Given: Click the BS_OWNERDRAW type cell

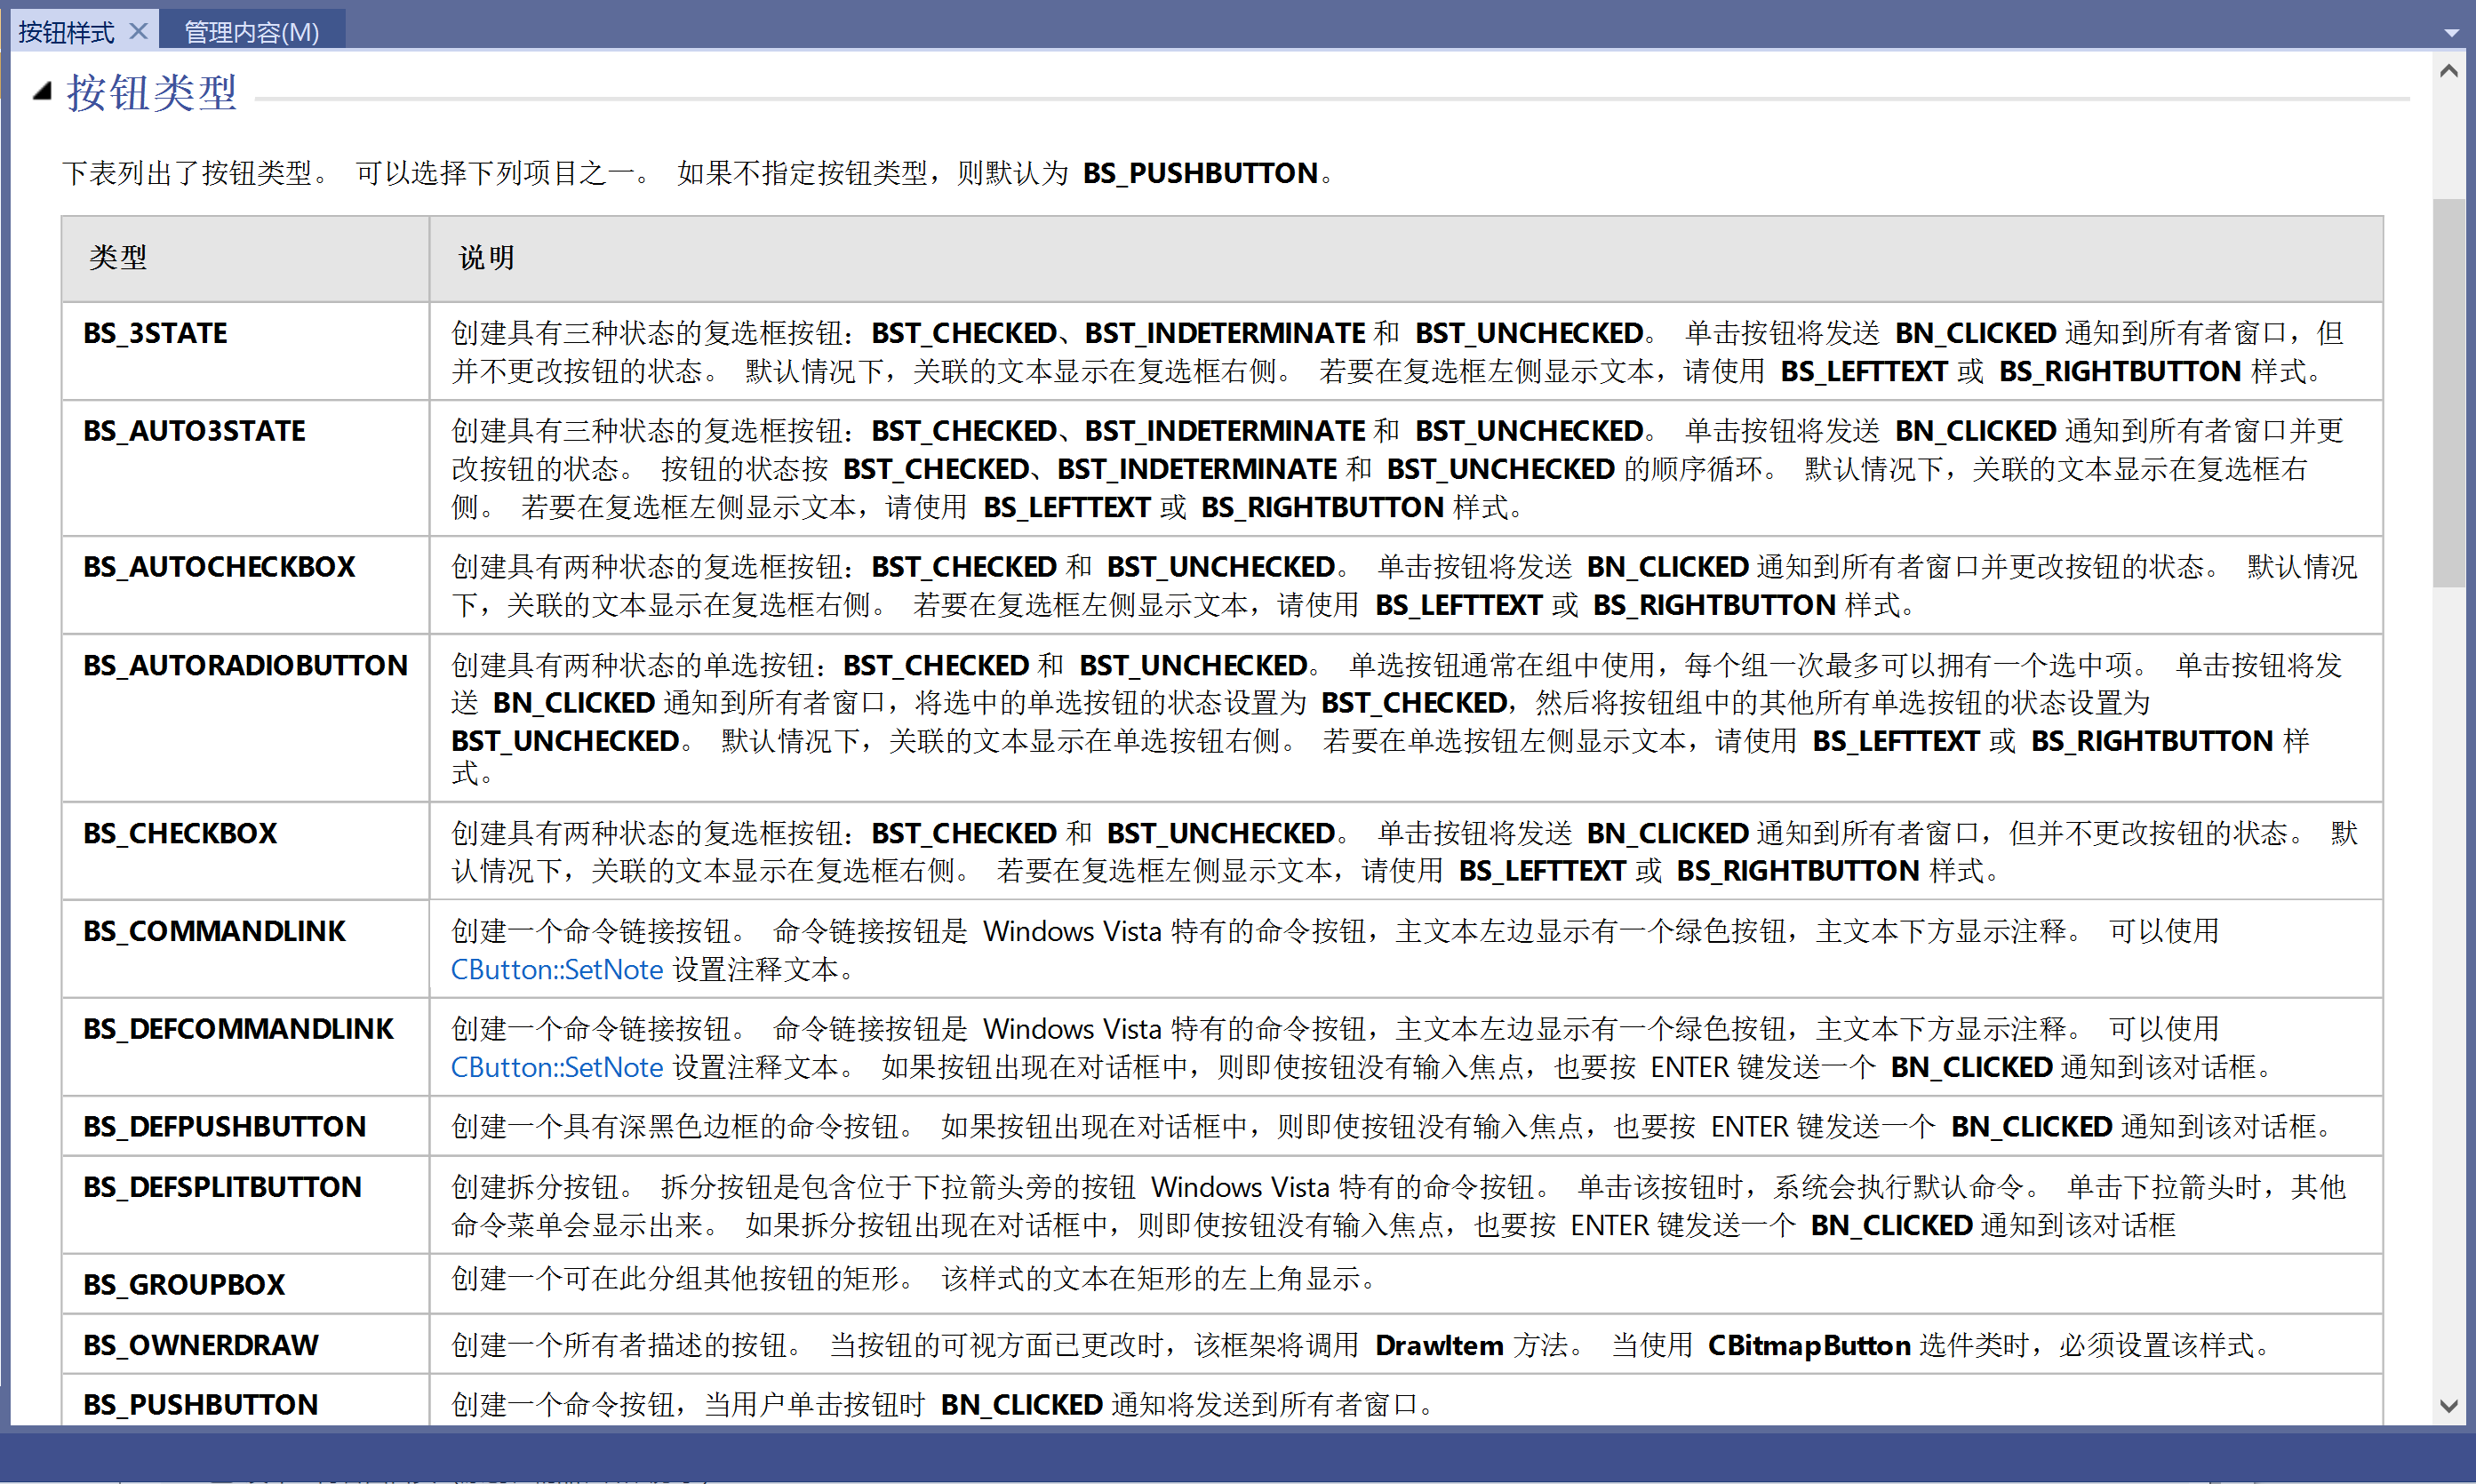Looking at the screenshot, I should (200, 1345).
